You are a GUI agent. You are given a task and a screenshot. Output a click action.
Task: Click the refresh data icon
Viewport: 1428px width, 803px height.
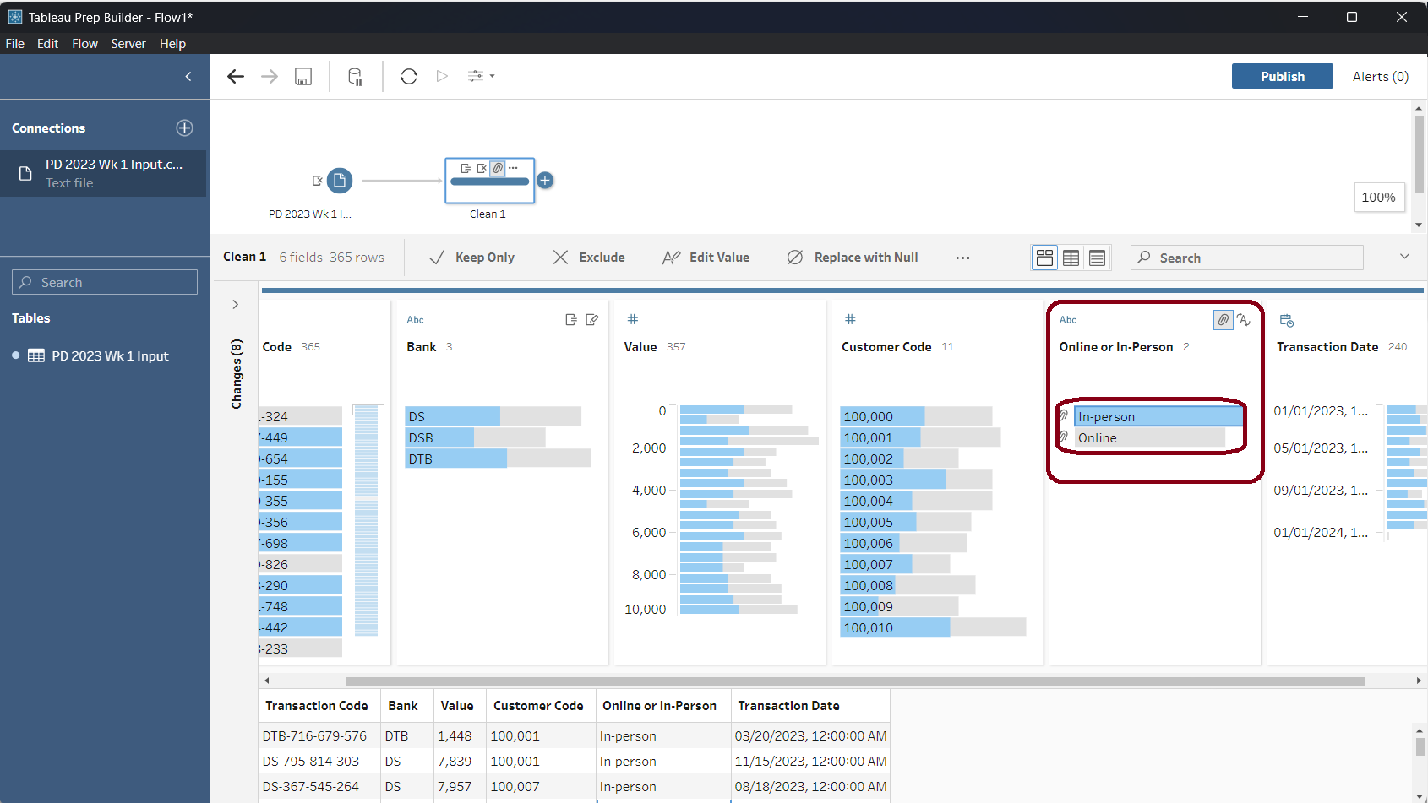pos(409,77)
